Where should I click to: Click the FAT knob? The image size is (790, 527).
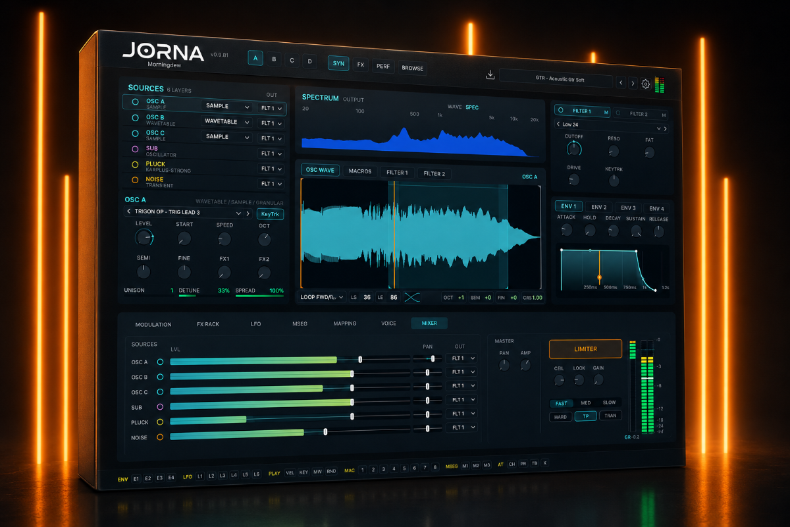click(x=649, y=153)
